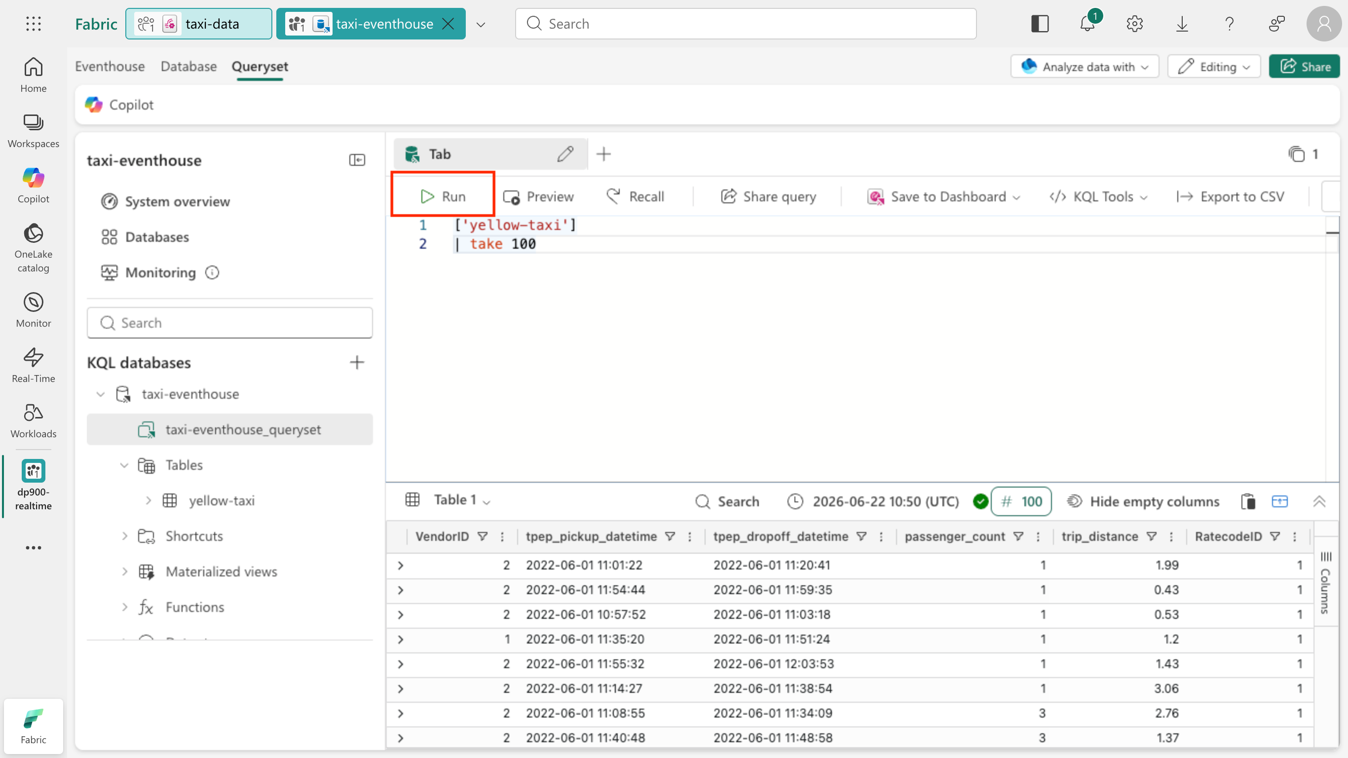Select dp900-realtime workspace icon
This screenshot has height=758, width=1348.
34,485
